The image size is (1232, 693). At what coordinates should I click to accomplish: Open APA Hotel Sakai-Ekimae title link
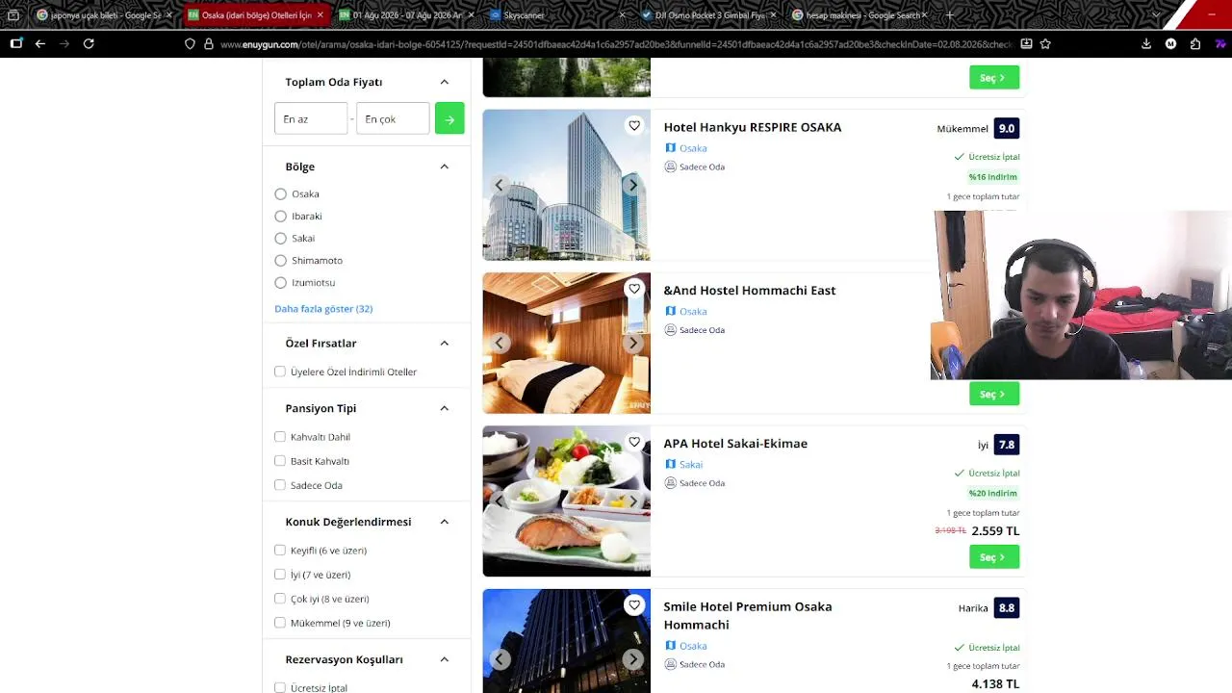tap(735, 444)
